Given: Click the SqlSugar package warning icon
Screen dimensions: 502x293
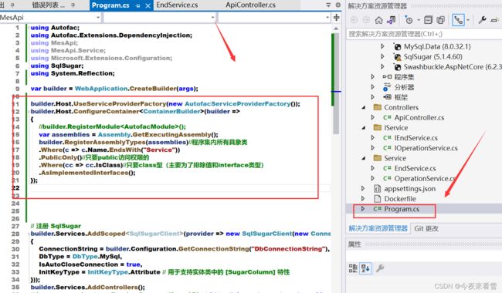Looking at the screenshot, I should pos(397,57).
